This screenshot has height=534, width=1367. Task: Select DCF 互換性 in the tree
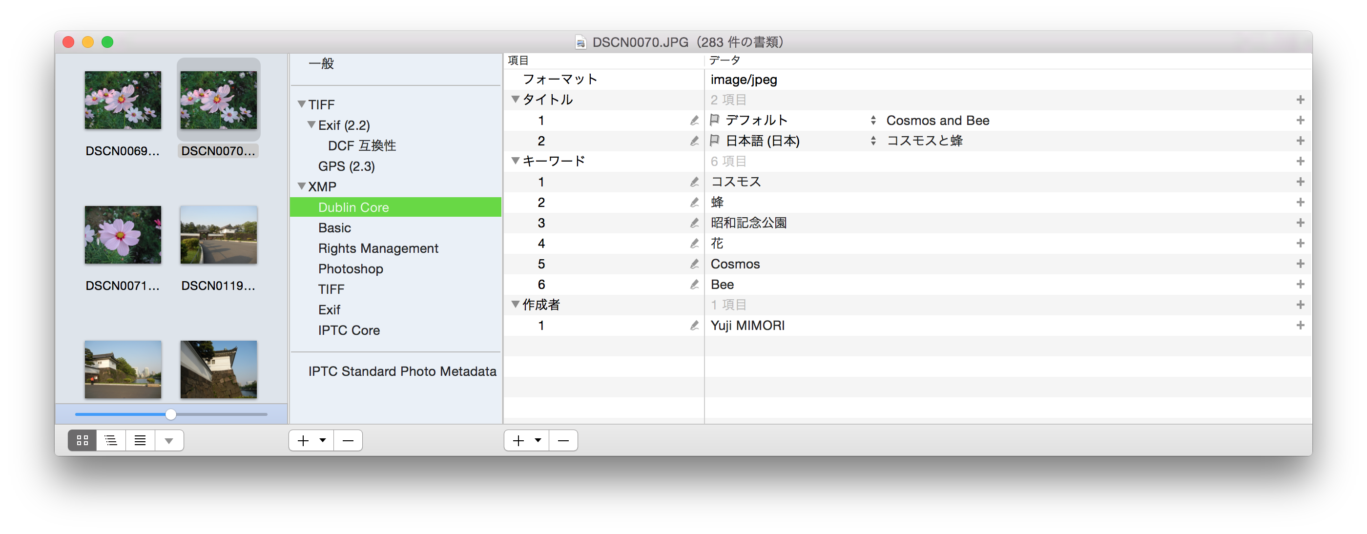click(362, 146)
